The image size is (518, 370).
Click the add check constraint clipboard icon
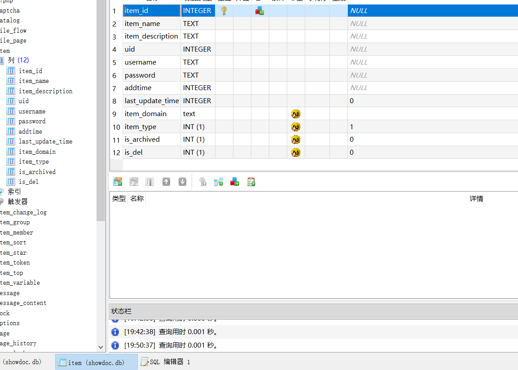pyautogui.click(x=251, y=182)
